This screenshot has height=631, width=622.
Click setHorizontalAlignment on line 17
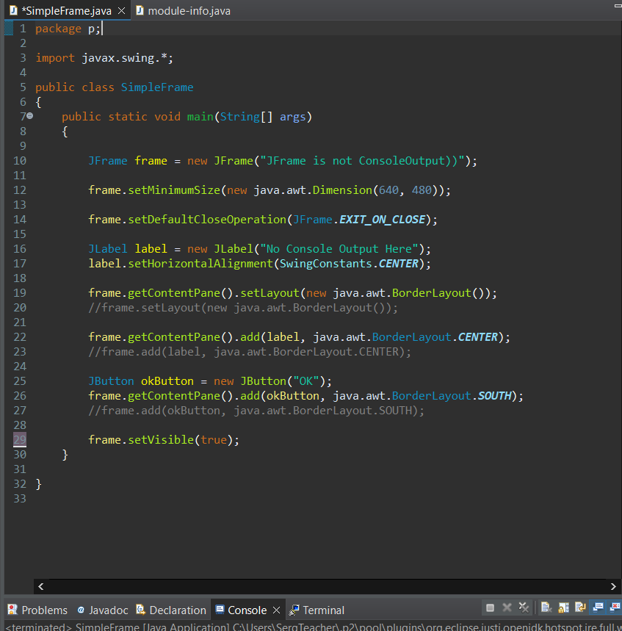click(x=200, y=264)
